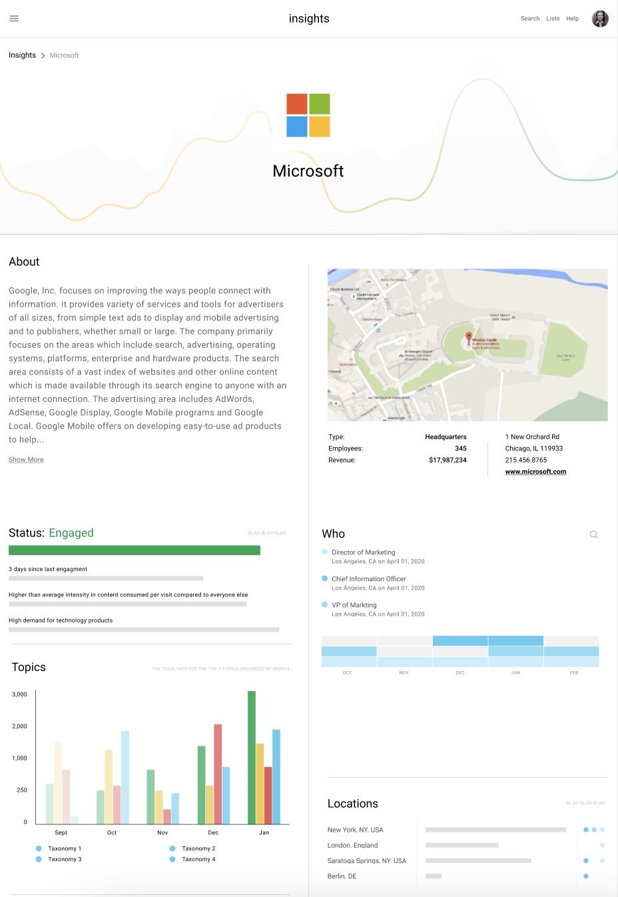Click the Chief Information Officer bullet dot
The width and height of the screenshot is (618, 897).
coord(325,578)
